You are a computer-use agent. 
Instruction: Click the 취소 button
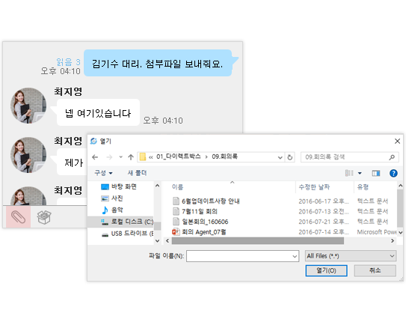pos(375,270)
